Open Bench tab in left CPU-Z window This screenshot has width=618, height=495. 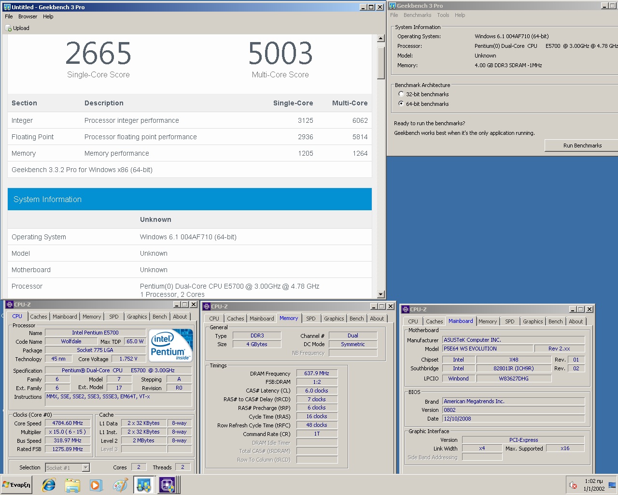(160, 317)
